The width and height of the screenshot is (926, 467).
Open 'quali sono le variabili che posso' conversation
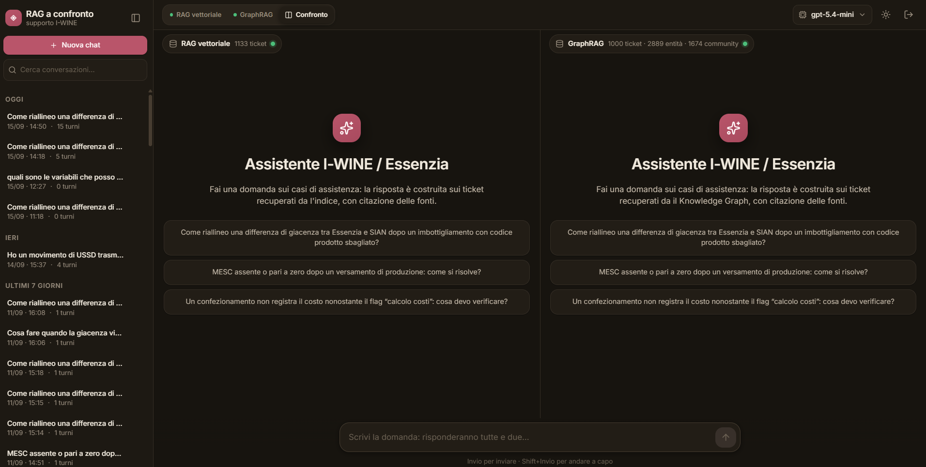click(74, 181)
